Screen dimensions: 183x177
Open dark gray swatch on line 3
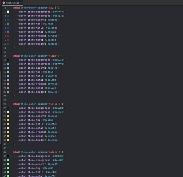8,16
